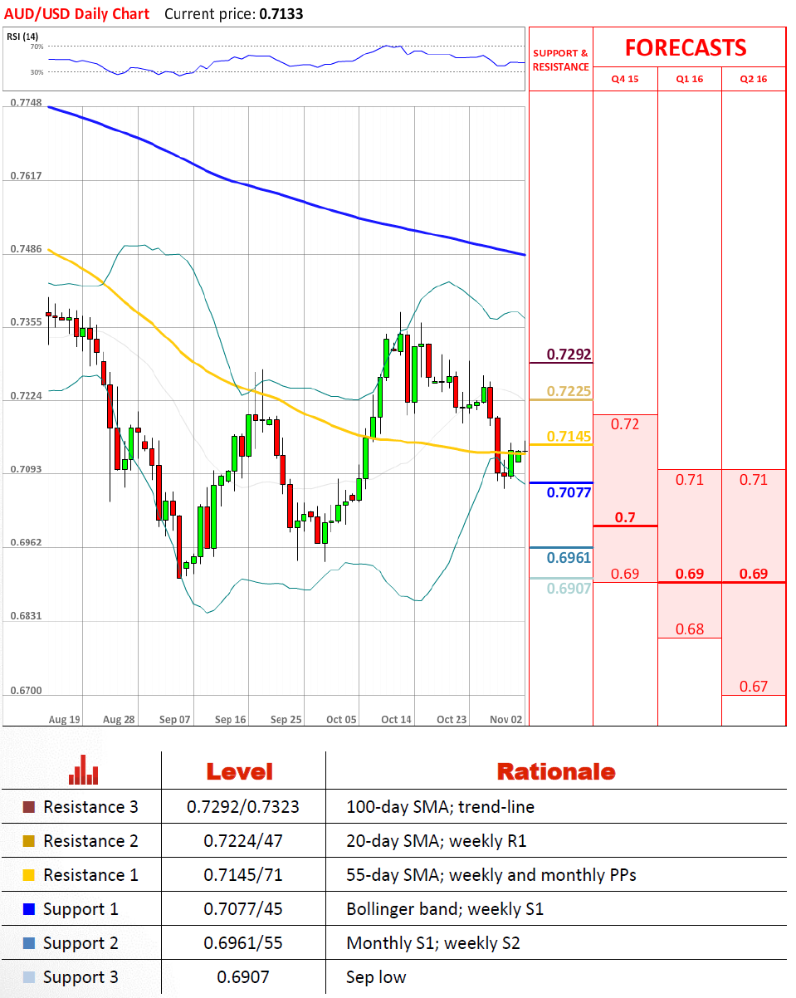Click the AUD/USD Daily Chart title

point(77,13)
